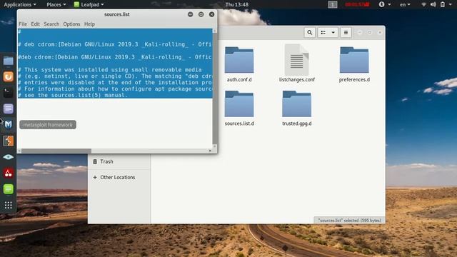Viewport: 457px width, 257px height.
Task: Open the clock showing Thu 13:48
Action: tap(236, 4)
